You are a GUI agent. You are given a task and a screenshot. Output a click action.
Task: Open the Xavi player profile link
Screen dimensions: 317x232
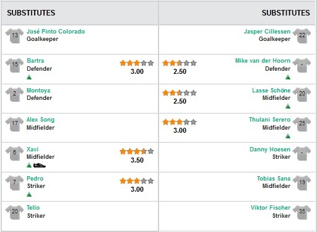click(x=32, y=149)
